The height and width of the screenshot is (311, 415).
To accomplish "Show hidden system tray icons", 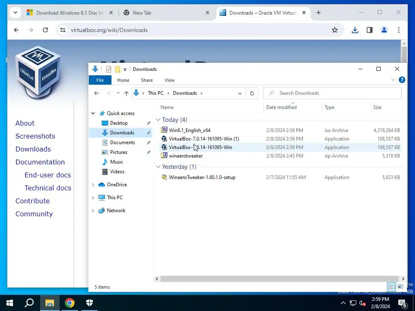I will 343,303.
